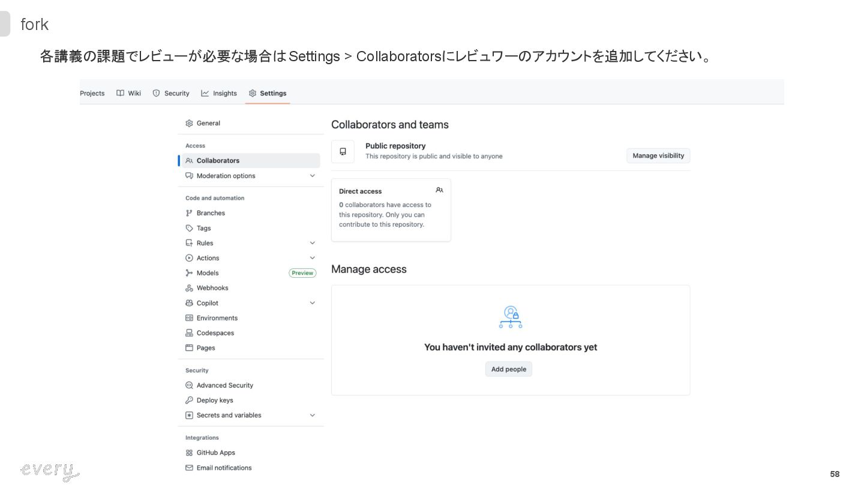Click the Codespaces icon in sidebar

point(190,333)
